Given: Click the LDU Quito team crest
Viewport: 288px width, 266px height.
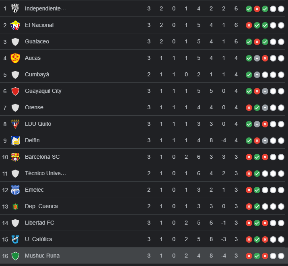Looking at the screenshot, I should 15,124.
